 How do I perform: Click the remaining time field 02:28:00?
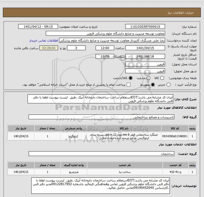click(49, 48)
